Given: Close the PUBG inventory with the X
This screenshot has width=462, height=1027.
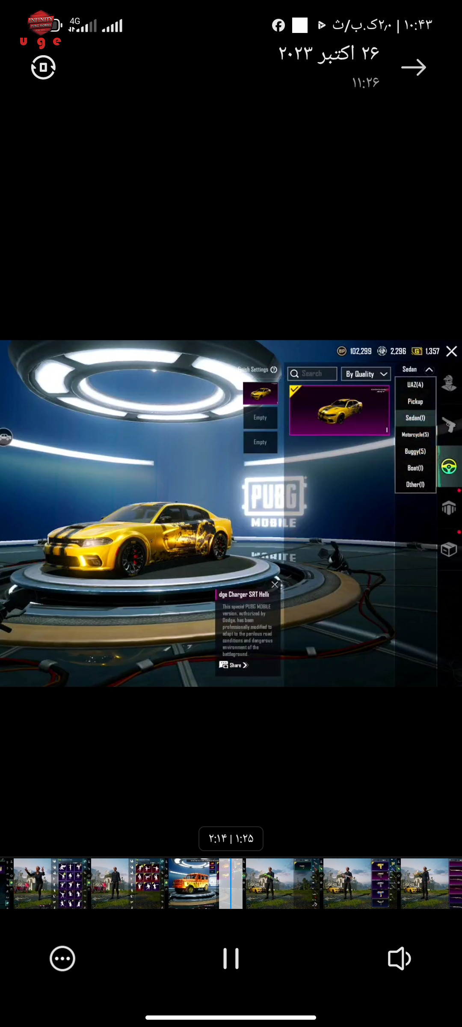Looking at the screenshot, I should 452,351.
